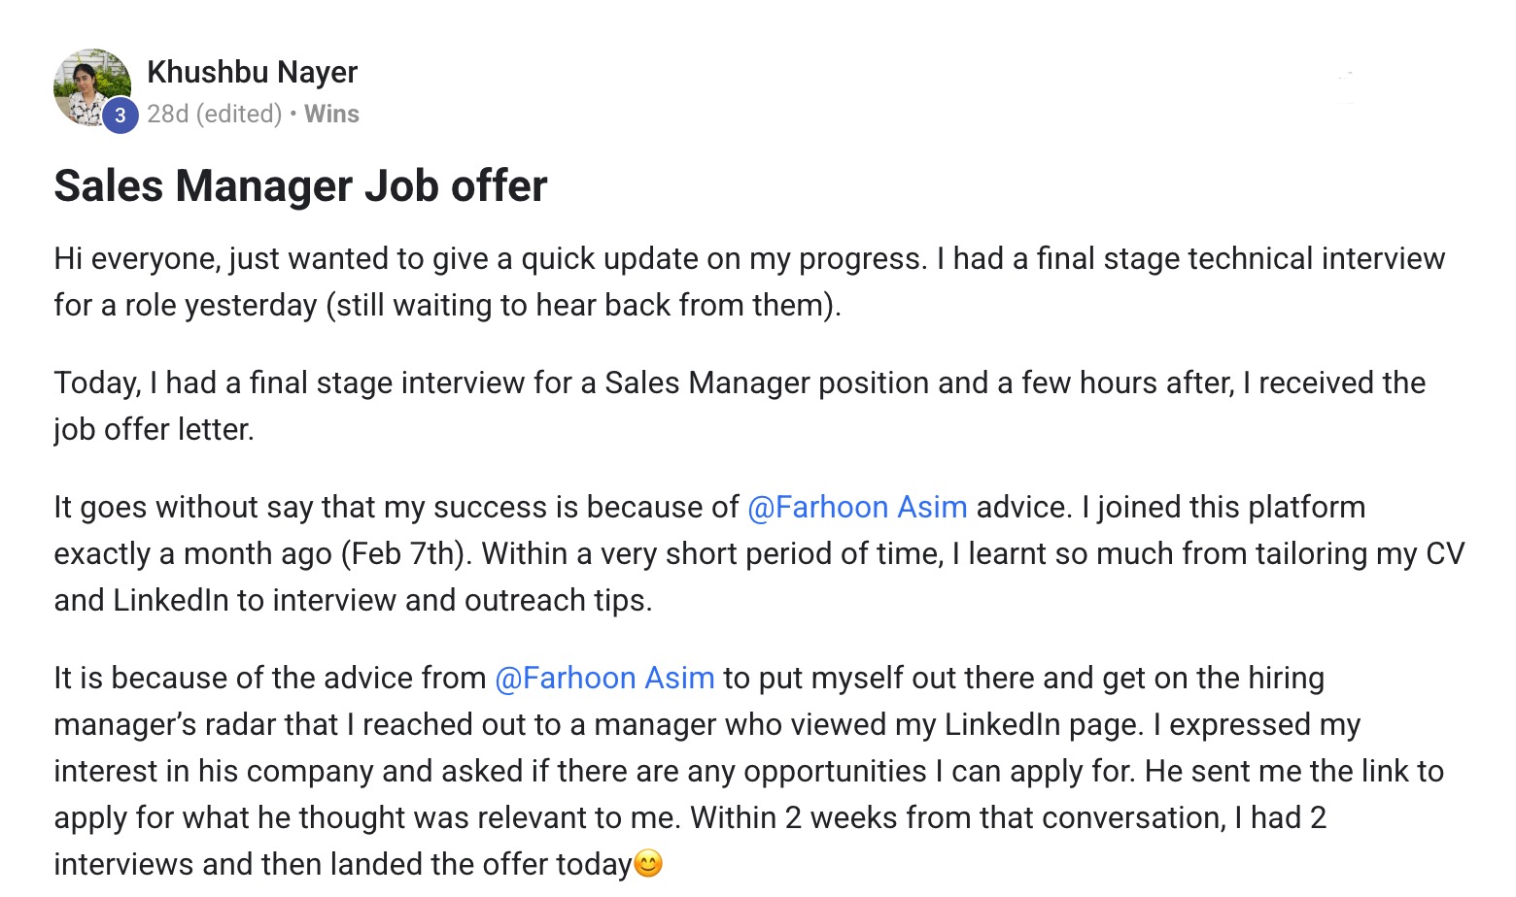Click '(still waiting to hear back from them)' text
The width and height of the screenshot is (1516, 897).
tap(583, 305)
